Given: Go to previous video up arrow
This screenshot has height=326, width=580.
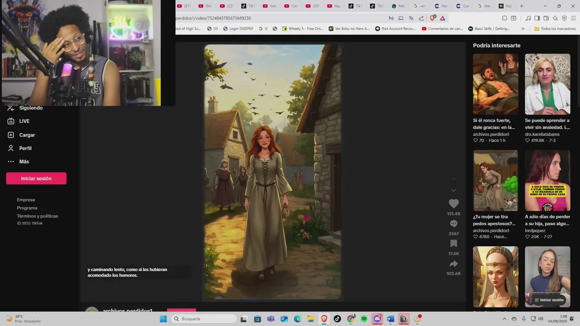Looking at the screenshot, I should tap(454, 178).
